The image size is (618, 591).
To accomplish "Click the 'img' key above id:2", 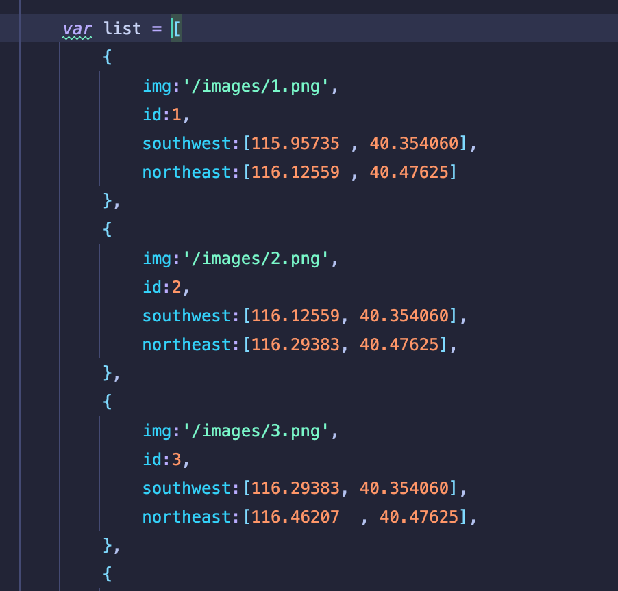I will tap(157, 259).
